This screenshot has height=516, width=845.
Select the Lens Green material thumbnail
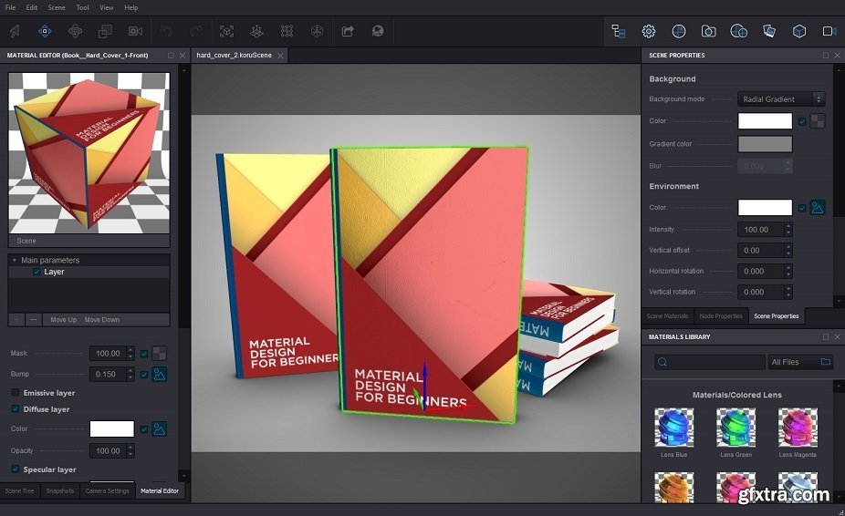[x=735, y=427]
